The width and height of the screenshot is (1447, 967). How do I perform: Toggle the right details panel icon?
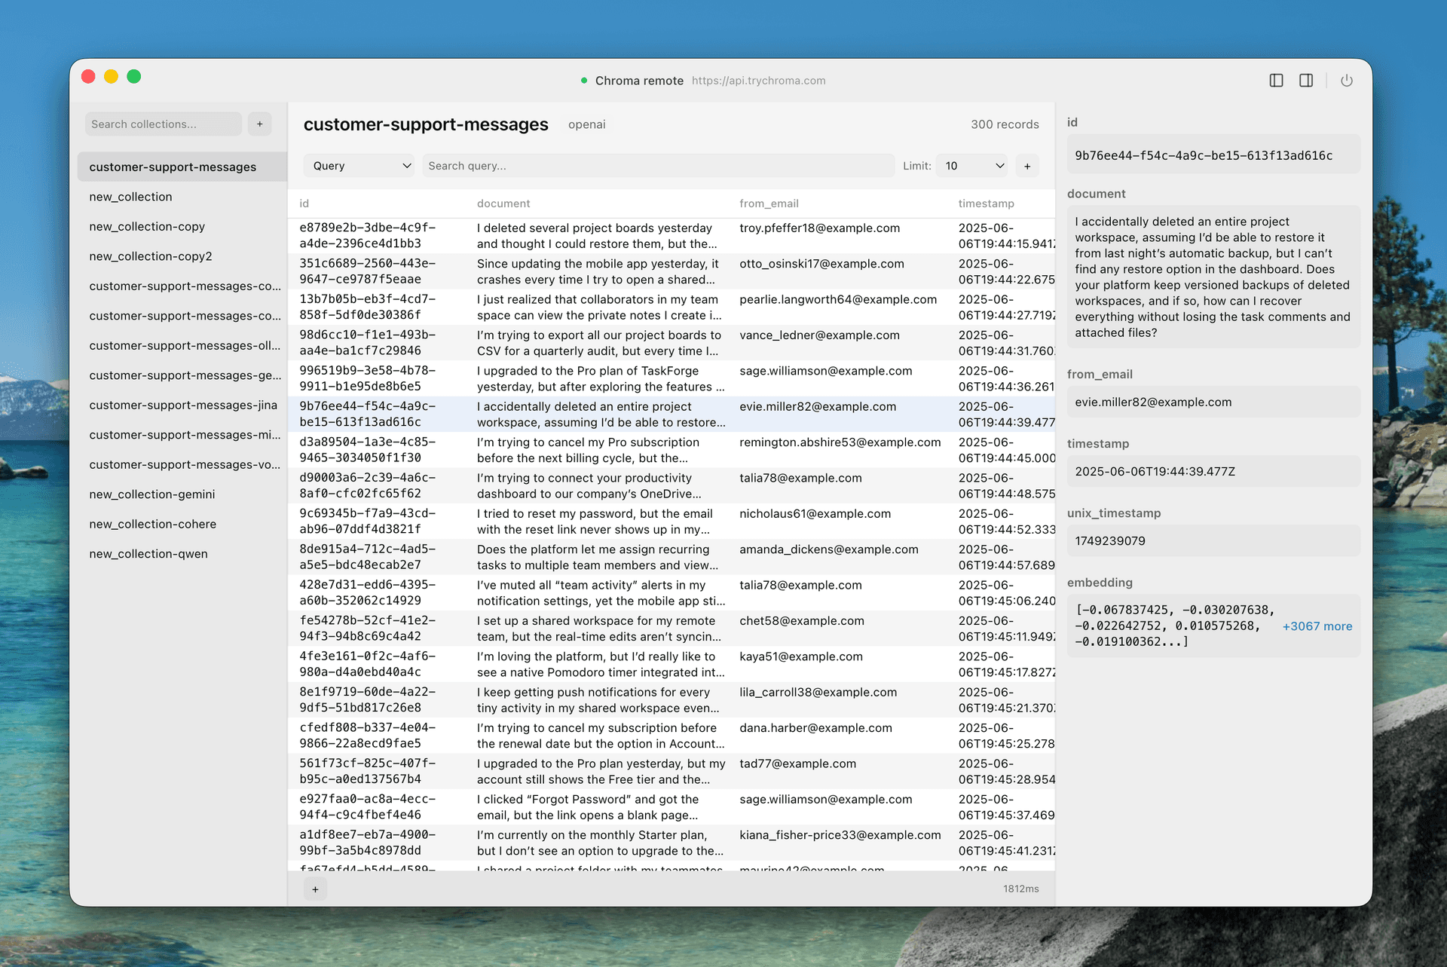coord(1306,80)
